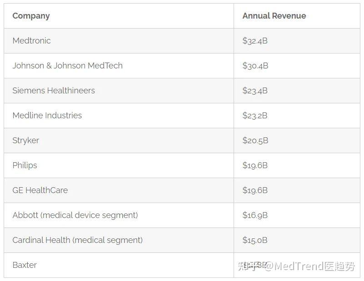
Task: Click the revenue value in GE HealthCare row
Action: [x=255, y=190]
